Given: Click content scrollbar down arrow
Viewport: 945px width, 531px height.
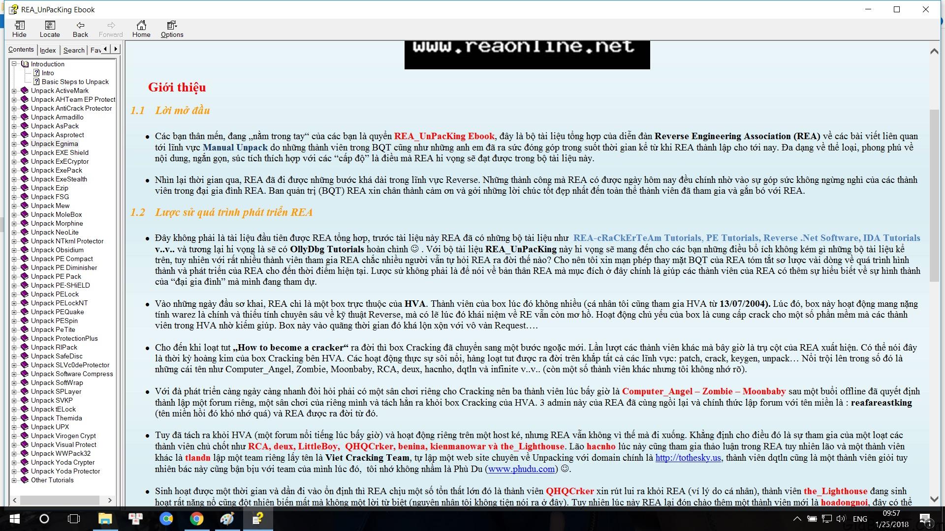Looking at the screenshot, I should pos(934,499).
